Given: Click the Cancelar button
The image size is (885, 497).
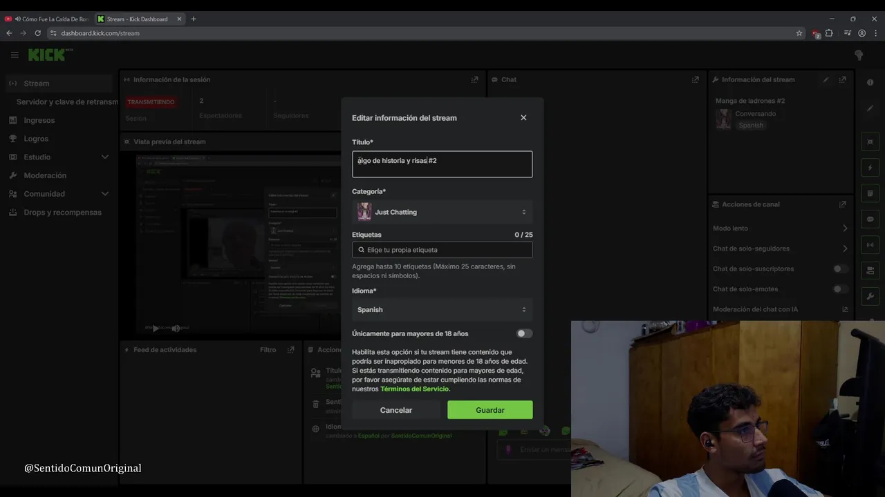Looking at the screenshot, I should (396, 410).
